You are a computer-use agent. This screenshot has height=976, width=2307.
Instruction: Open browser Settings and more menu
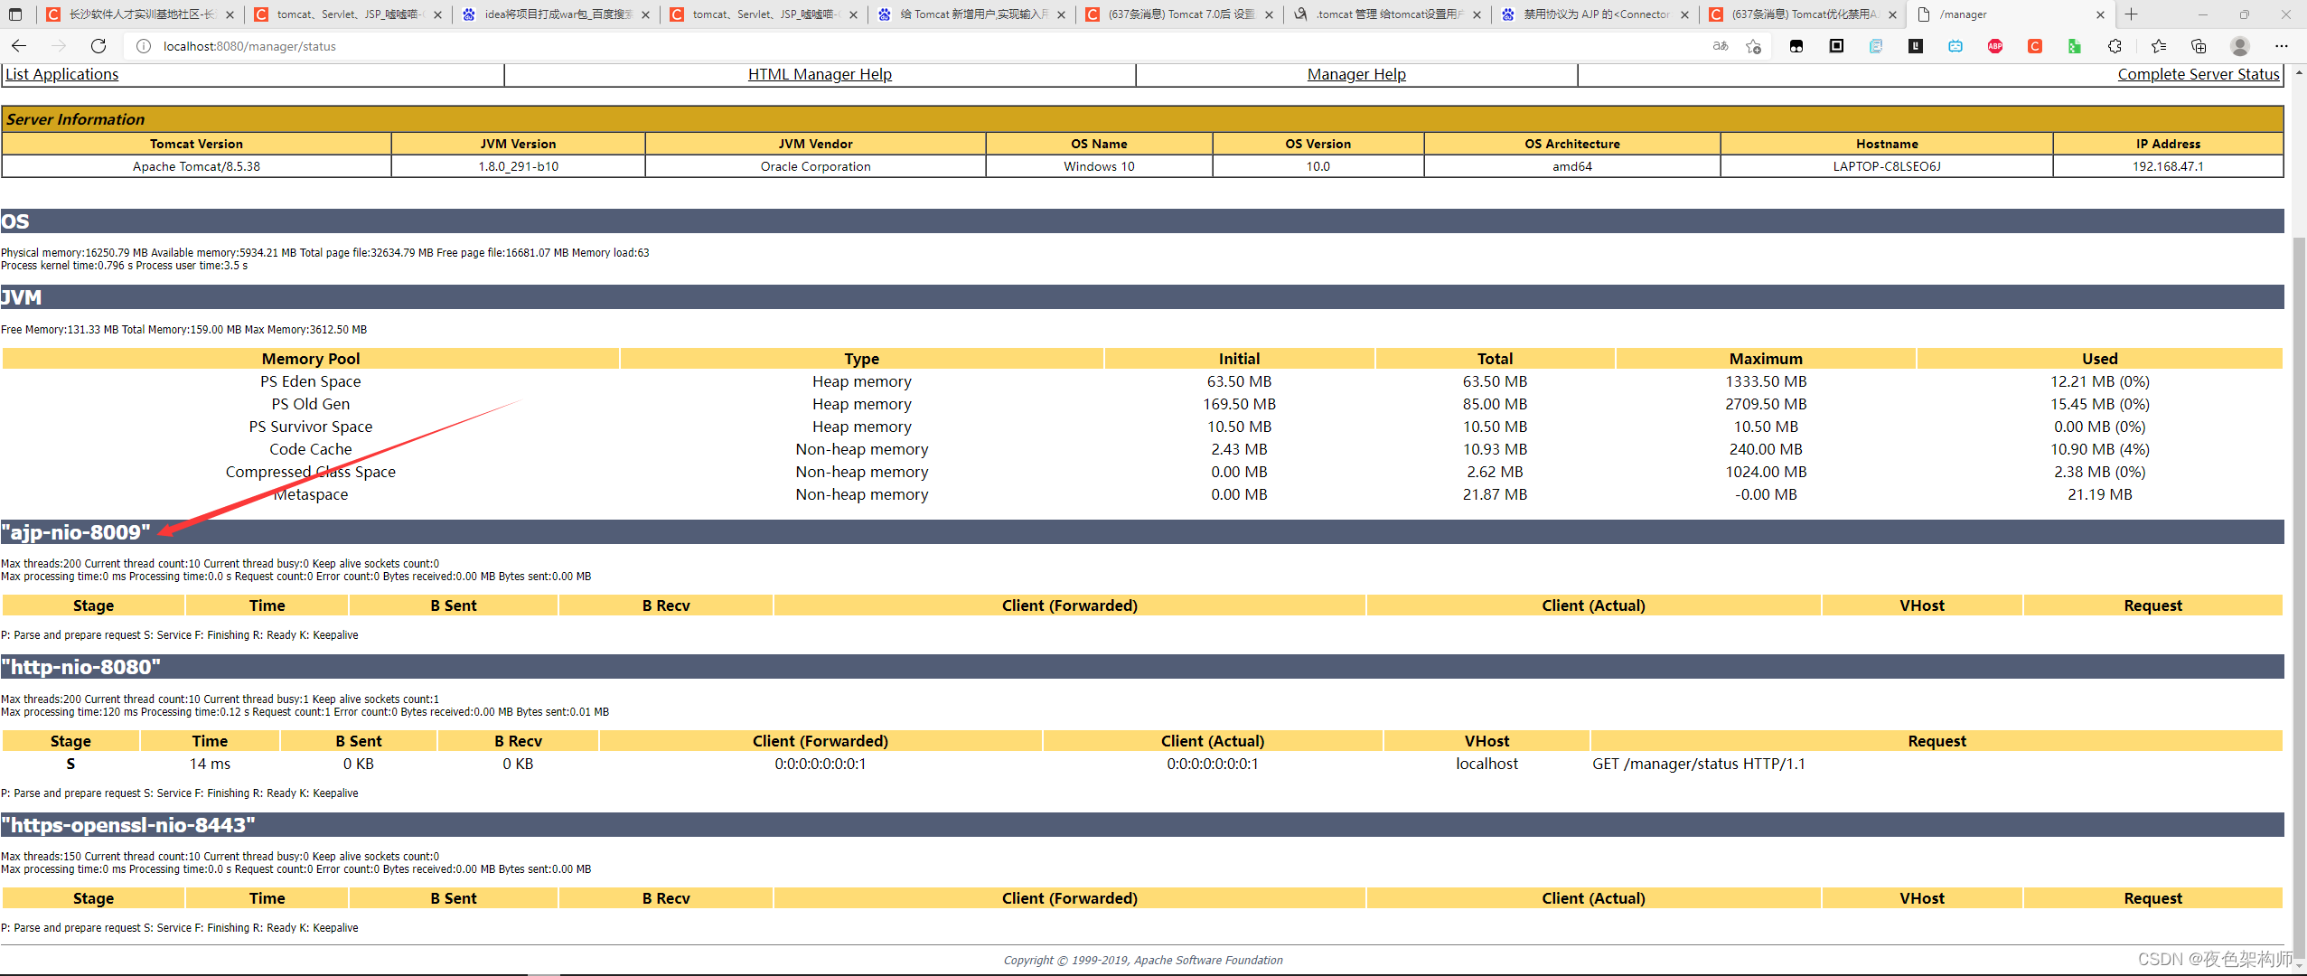2281,46
